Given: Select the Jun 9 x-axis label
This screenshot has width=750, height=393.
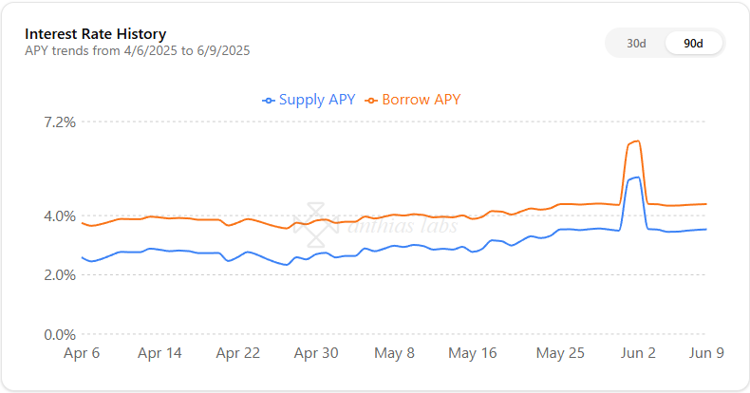Looking at the screenshot, I should point(706,353).
